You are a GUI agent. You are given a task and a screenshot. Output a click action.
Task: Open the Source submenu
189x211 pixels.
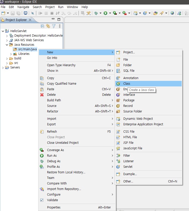pyautogui.click(x=77, y=106)
